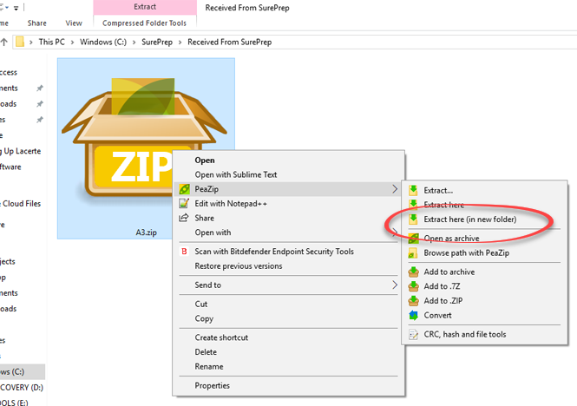Choose Open with Sublime Text

(288, 175)
